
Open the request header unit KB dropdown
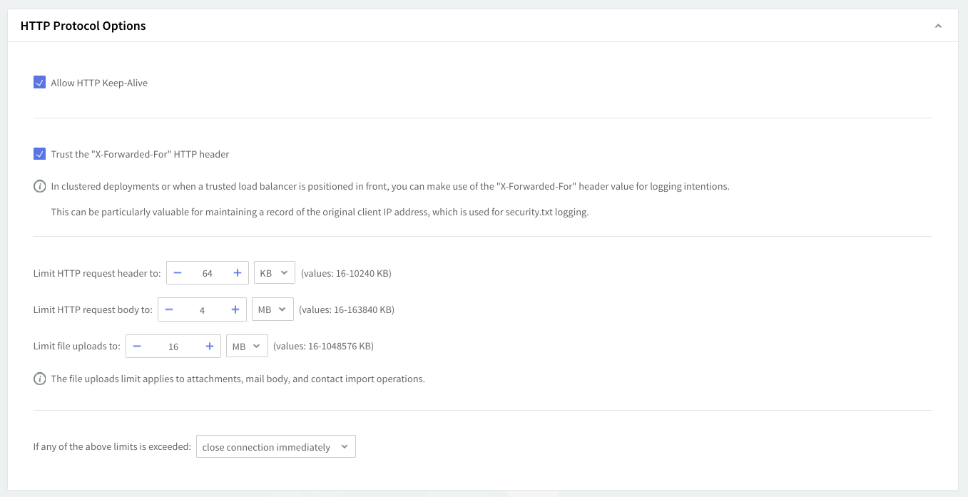tap(274, 273)
